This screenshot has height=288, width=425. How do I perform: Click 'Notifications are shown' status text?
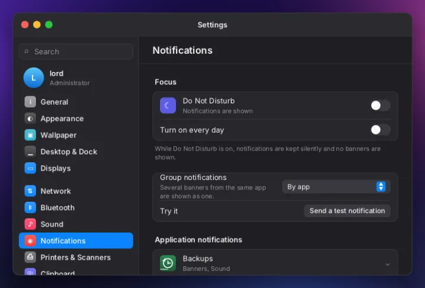pos(218,111)
